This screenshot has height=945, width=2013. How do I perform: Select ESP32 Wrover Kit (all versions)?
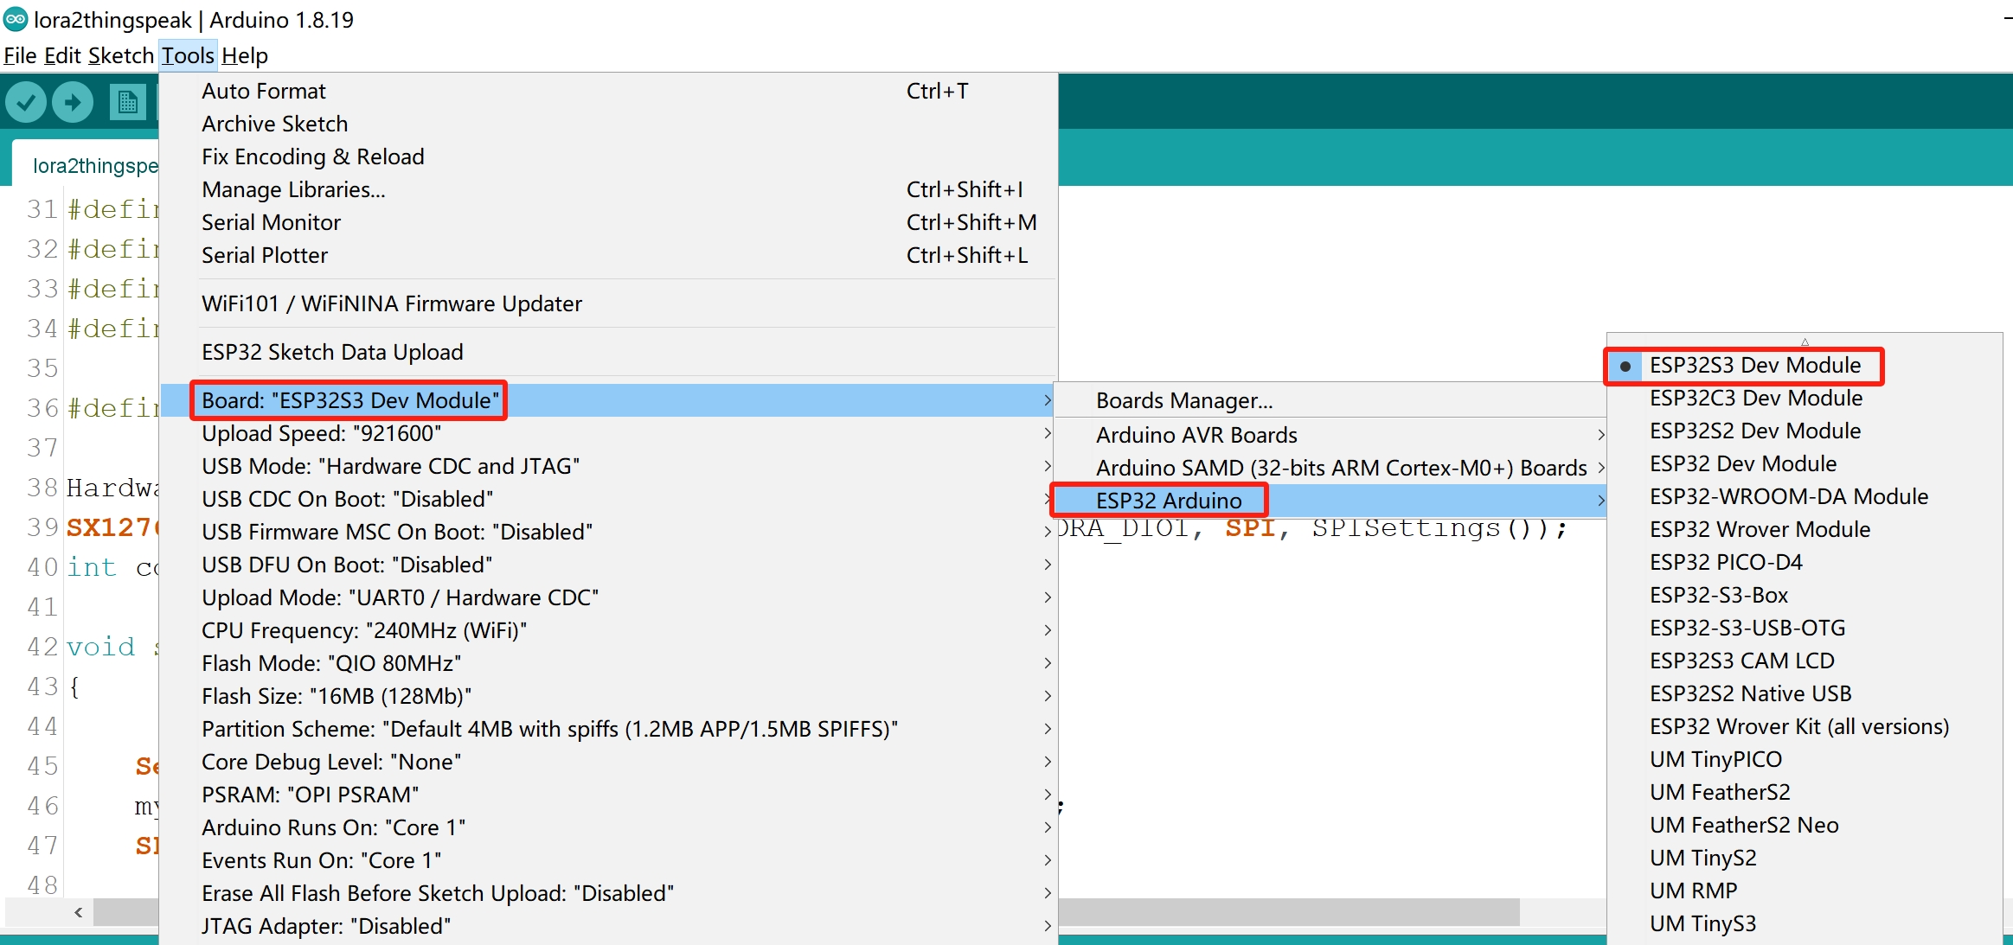click(x=1805, y=726)
